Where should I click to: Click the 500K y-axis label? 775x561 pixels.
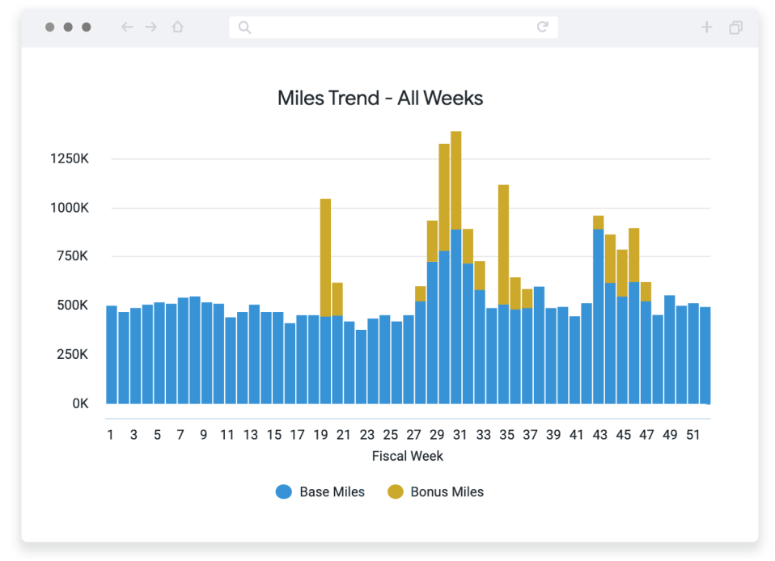[72, 306]
